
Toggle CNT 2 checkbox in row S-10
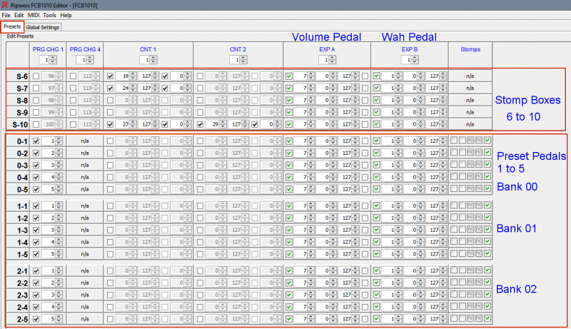coord(200,124)
